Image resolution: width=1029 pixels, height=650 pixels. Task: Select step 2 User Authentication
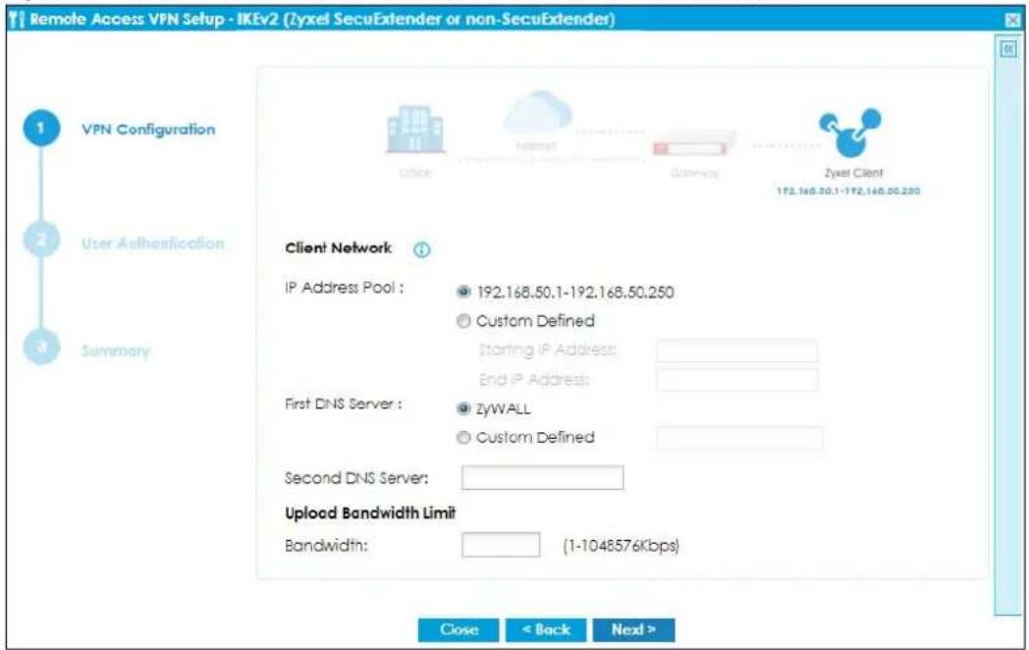tap(153, 244)
